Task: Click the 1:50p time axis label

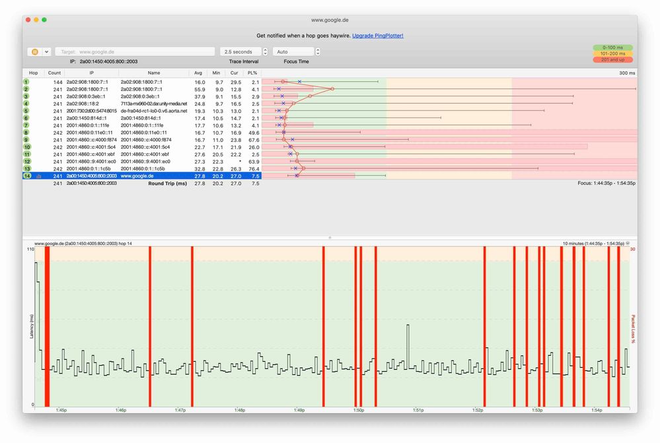Action: pyautogui.click(x=359, y=410)
